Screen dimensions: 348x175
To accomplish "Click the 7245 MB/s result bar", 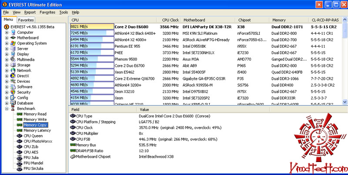I will (x=92, y=33).
